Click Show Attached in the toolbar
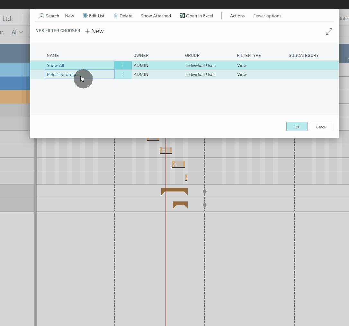This screenshot has height=326, width=349. [x=156, y=16]
